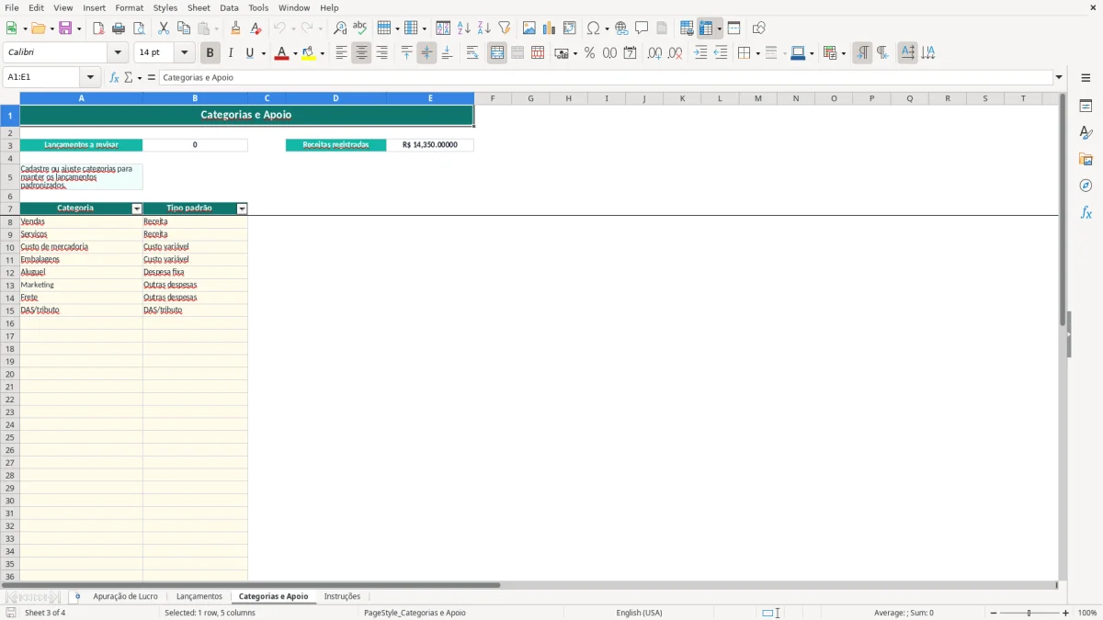Image resolution: width=1103 pixels, height=620 pixels.
Task: Toggle Bold formatting
Action: pyautogui.click(x=210, y=53)
